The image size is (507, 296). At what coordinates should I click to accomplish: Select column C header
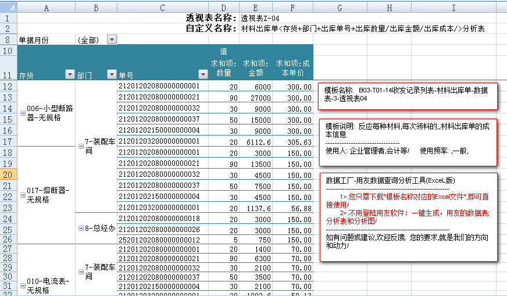click(163, 7)
